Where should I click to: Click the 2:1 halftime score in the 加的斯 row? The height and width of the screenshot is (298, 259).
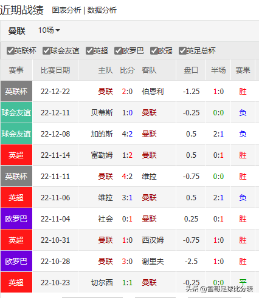click(x=218, y=134)
